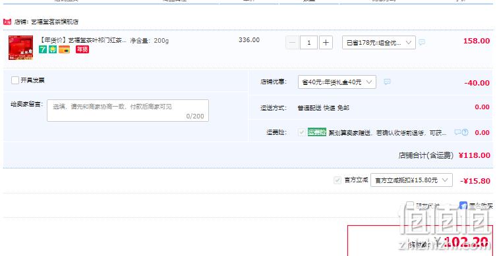Click the message-to-seller text box

(x=128, y=111)
